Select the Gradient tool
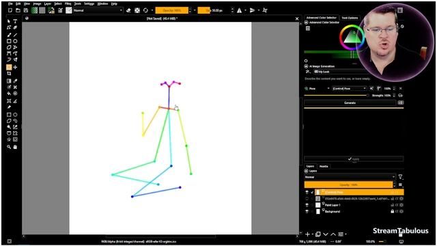 pos(9,81)
